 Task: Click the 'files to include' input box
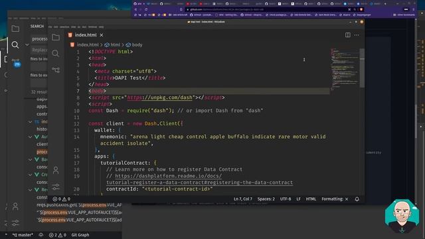click(39, 67)
